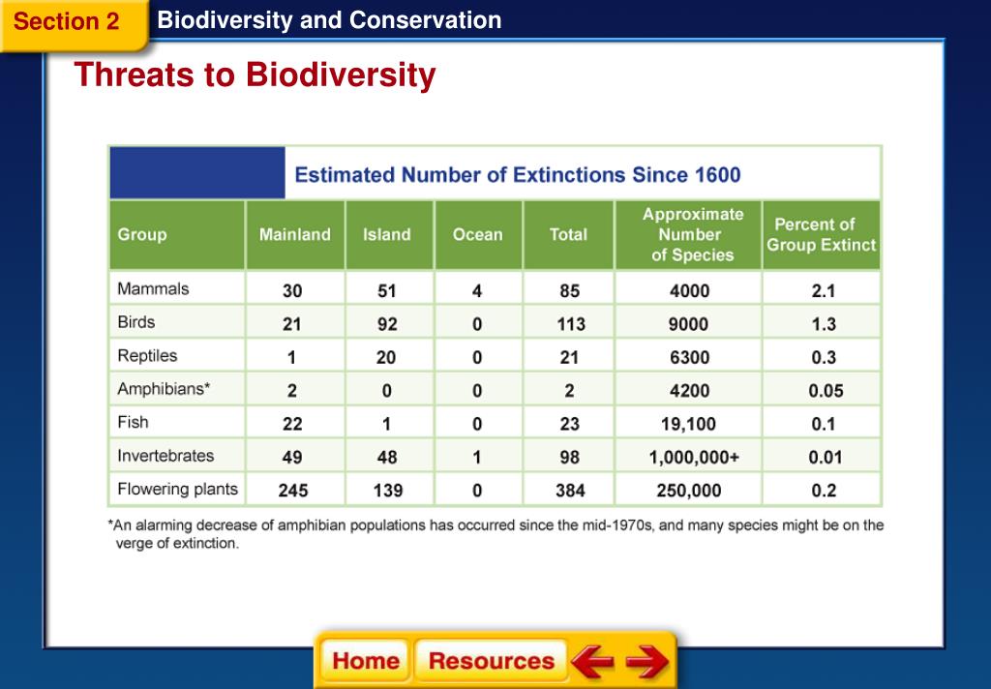Click Mammals percent extinct 2.1
The width and height of the screenshot is (991, 689).
click(824, 290)
